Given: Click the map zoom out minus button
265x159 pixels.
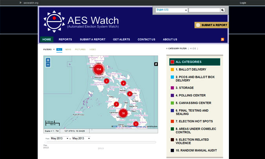Looking at the screenshot, I should pyautogui.click(x=48, y=65).
